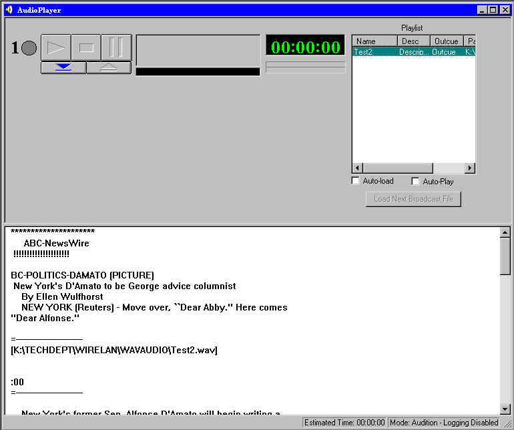Click the green 00:00:00 timer display
The image size is (514, 430).
305,45
